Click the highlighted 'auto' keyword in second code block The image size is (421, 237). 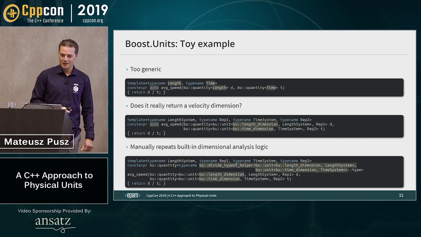(x=154, y=124)
